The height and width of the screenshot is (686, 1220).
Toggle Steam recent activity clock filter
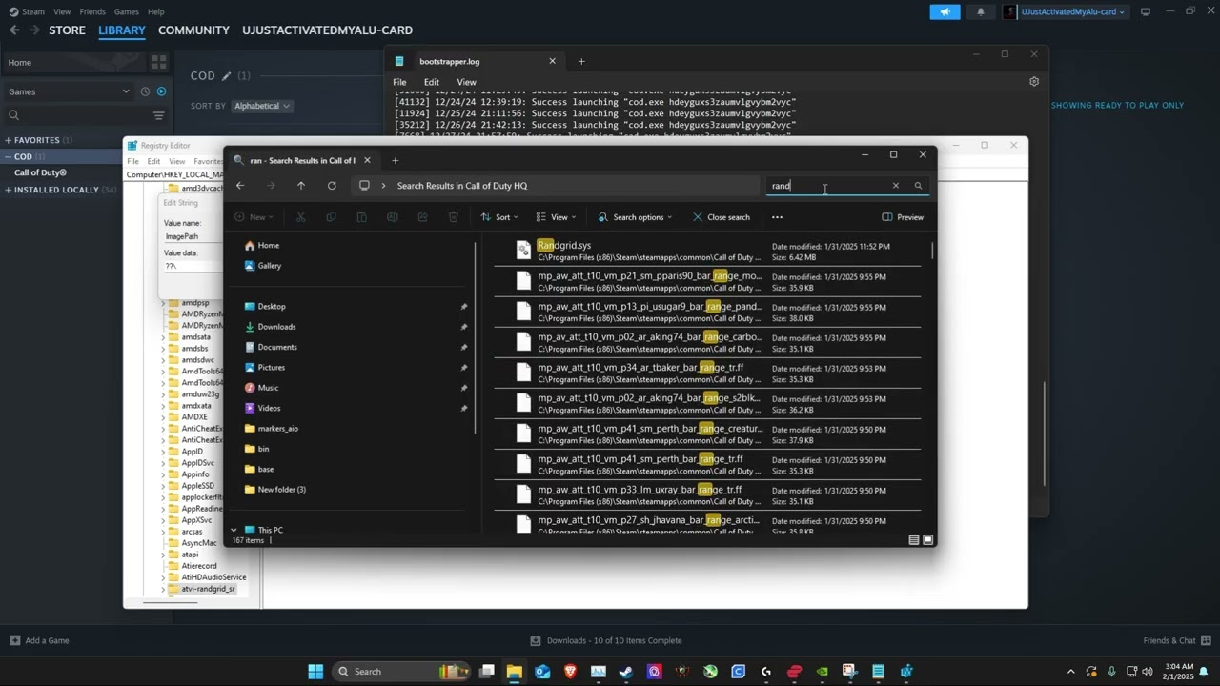click(x=145, y=91)
